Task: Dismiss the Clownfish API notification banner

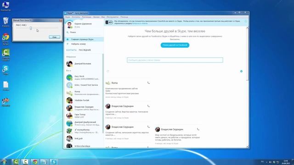Action: (x=246, y=21)
